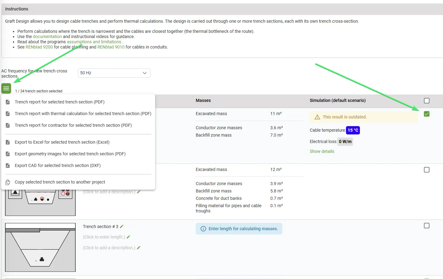This screenshot has height=279, width=443.
Task: Select Export geometry images for selected trench section
Action: [70, 154]
